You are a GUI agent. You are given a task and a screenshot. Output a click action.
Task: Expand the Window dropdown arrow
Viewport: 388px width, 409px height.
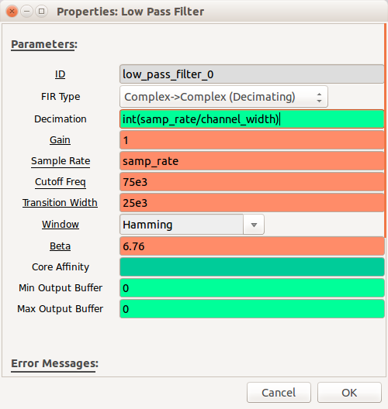pyautogui.click(x=254, y=225)
